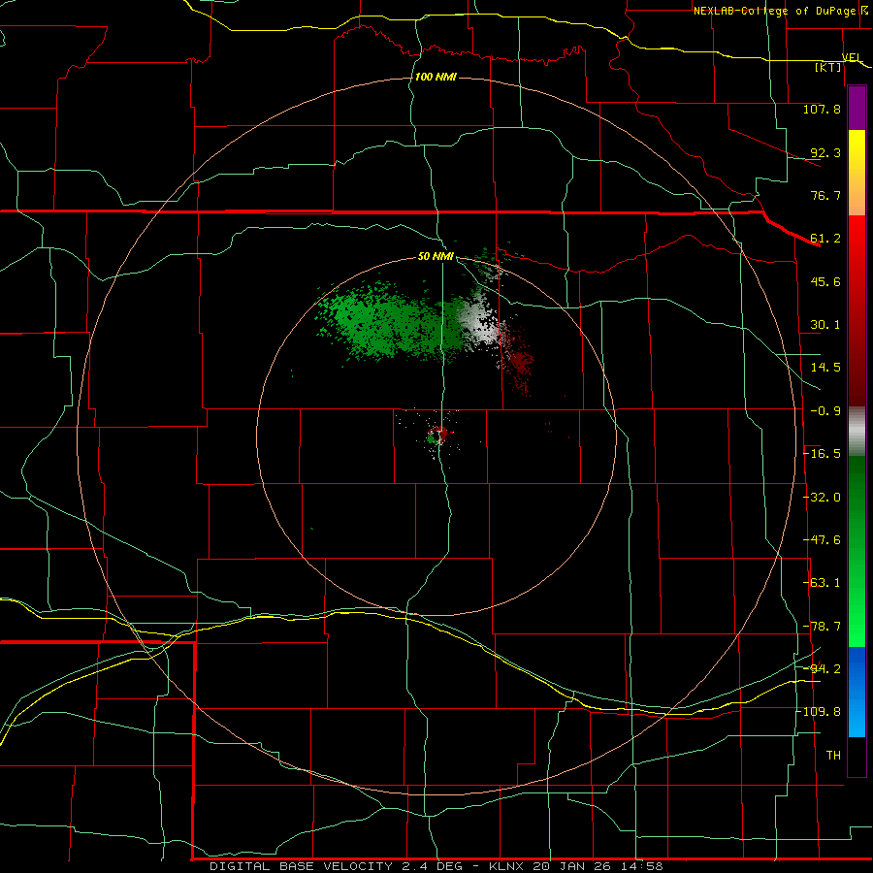Click the -63.1 velocity scale value
This screenshot has height=873, width=873.
coord(822,583)
